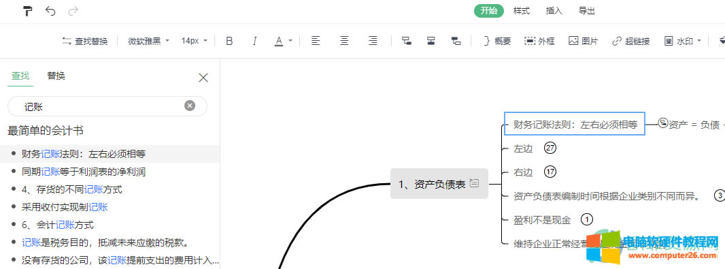Add a 外框 boundary
The width and height of the screenshot is (725, 269).
pos(539,42)
